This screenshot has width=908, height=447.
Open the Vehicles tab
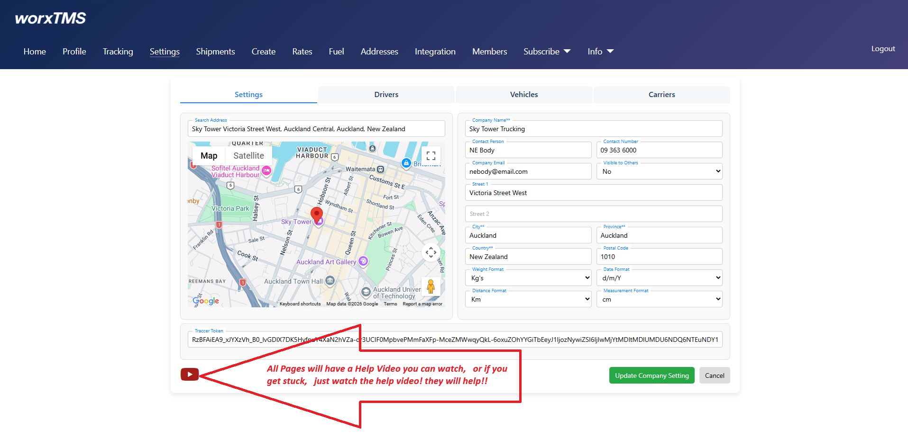coord(524,95)
